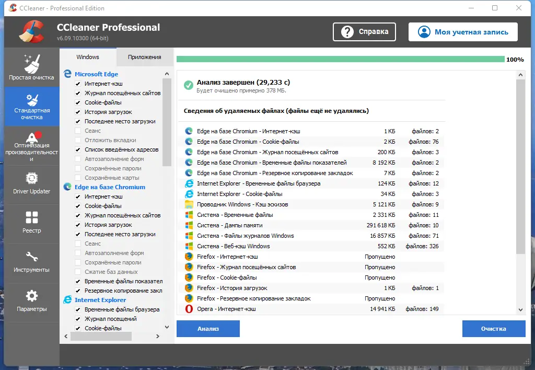The image size is (535, 370).
Task: Uncheck Список введённых адресов checkbox
Action: pos(78,149)
